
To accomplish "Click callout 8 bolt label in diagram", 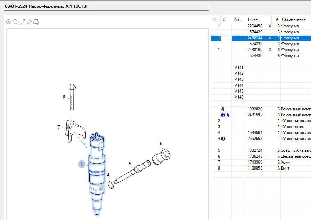I will point(64,96).
